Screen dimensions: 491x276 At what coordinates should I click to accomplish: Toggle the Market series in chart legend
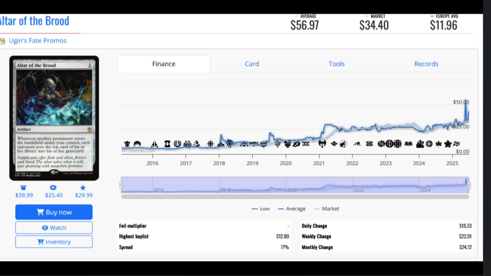[326, 209]
